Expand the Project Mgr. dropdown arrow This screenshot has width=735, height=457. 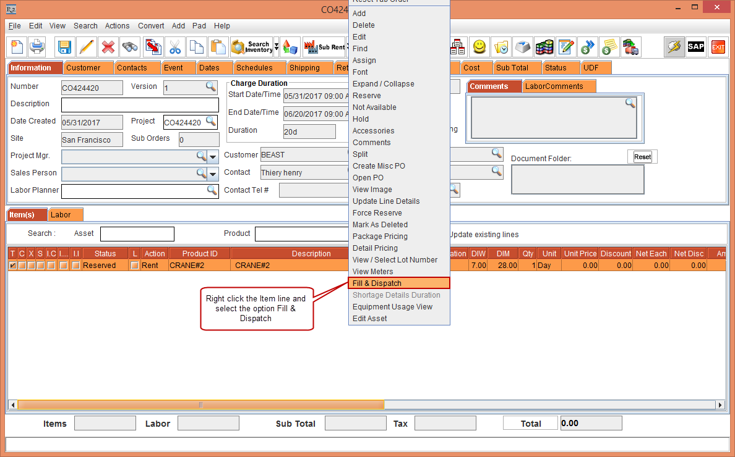point(213,157)
